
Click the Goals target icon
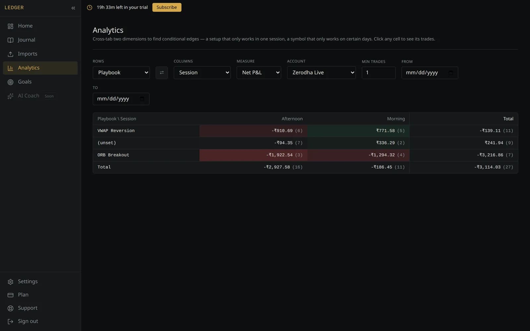point(11,82)
